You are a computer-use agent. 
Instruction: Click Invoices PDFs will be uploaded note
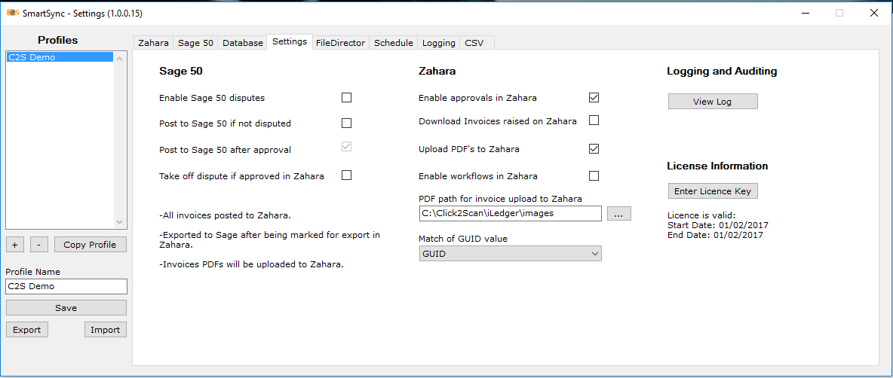coord(251,264)
